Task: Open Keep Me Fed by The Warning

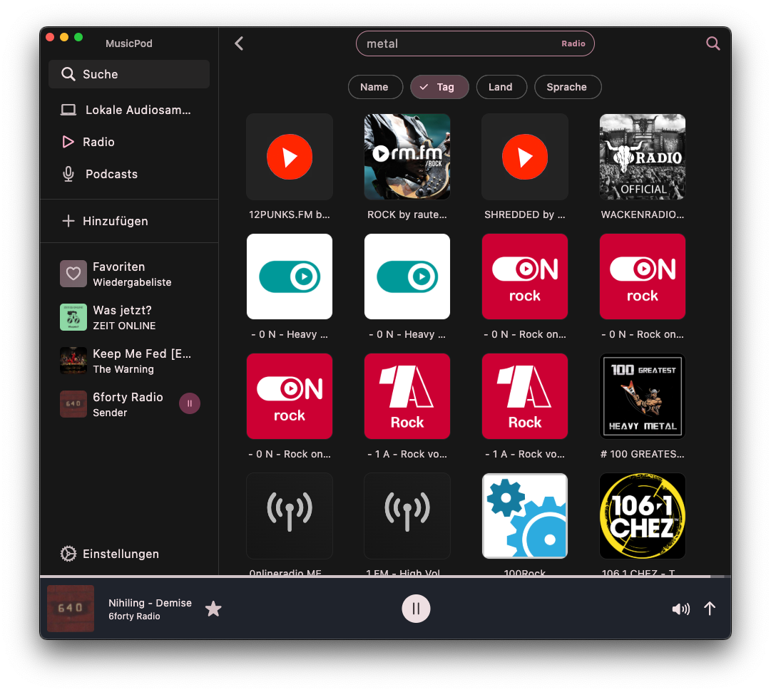Action: click(x=129, y=361)
